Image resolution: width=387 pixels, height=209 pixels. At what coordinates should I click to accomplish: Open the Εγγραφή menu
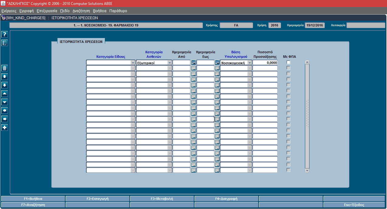point(26,11)
